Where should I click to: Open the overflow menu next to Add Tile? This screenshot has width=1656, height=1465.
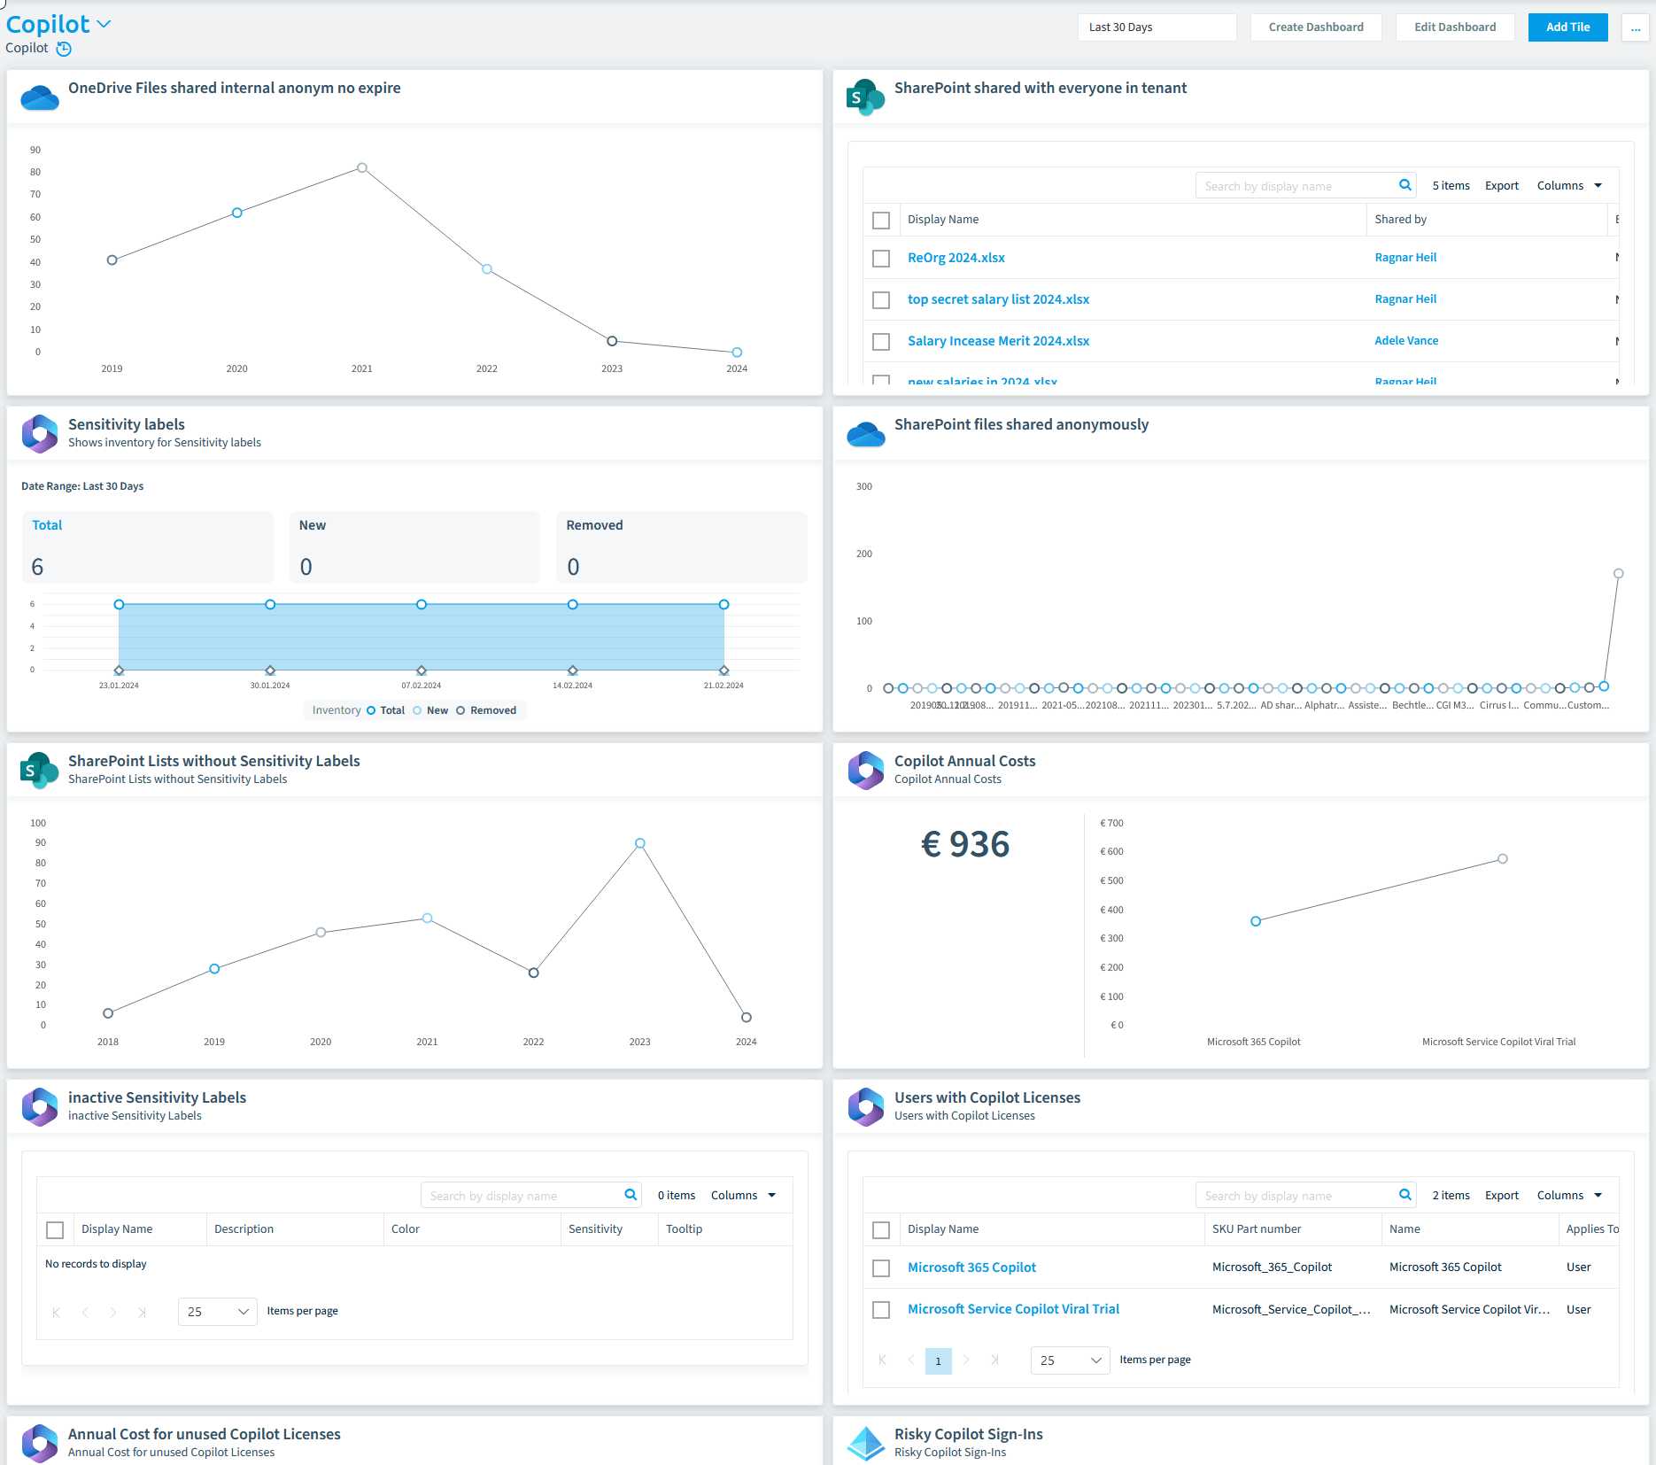coord(1635,27)
